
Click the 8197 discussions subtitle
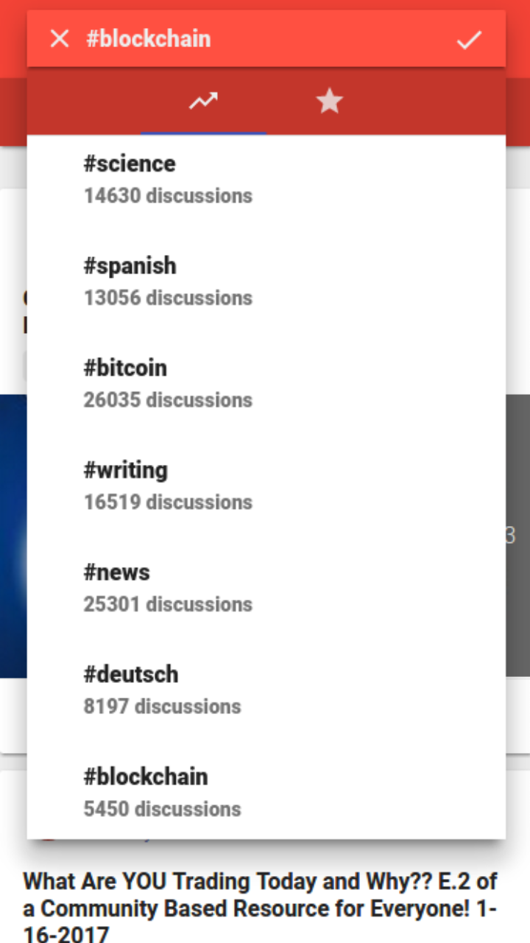[162, 707]
